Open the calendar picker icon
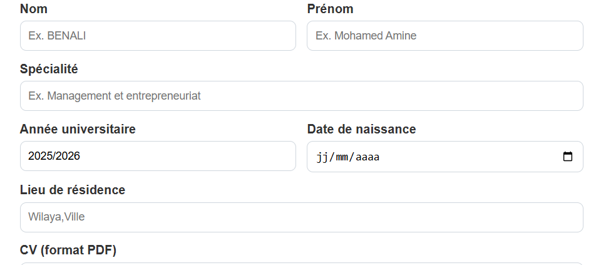Screen dimensions: 601x265 [x=568, y=157]
